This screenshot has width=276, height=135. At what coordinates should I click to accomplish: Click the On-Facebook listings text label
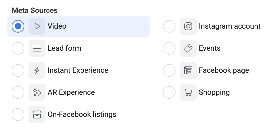82,114
